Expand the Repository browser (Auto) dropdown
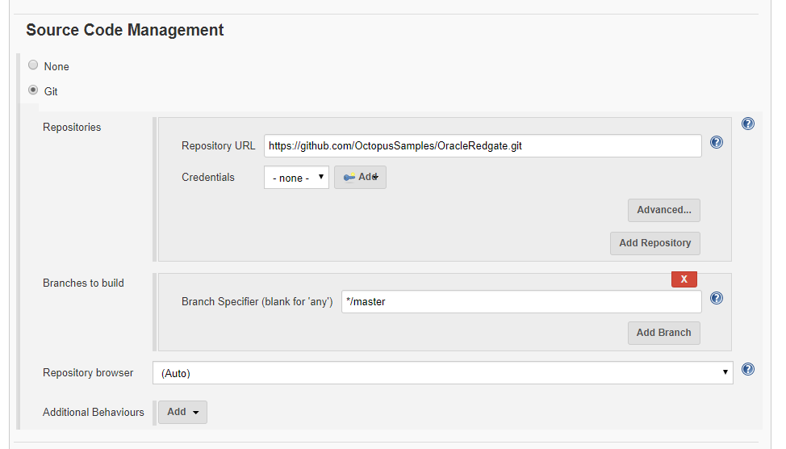Screen dimensions: 786x449 click(x=442, y=373)
